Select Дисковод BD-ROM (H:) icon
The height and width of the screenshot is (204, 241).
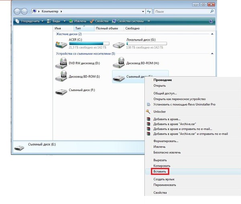pyautogui.click(x=118, y=63)
